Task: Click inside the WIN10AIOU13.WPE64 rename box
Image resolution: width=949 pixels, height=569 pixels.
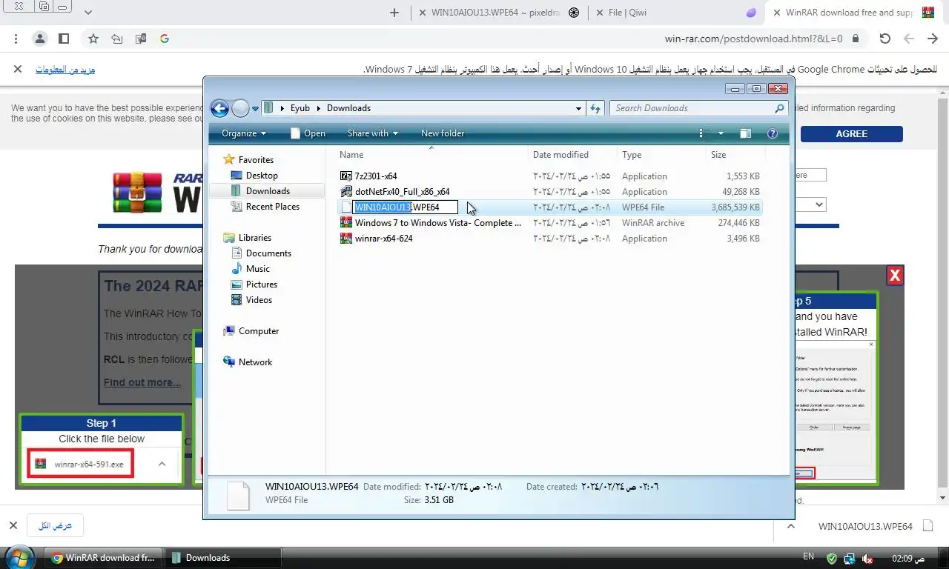Action: (405, 207)
